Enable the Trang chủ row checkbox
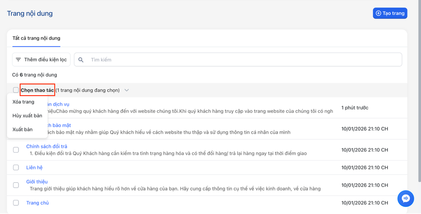The image size is (421, 214). (x=16, y=203)
